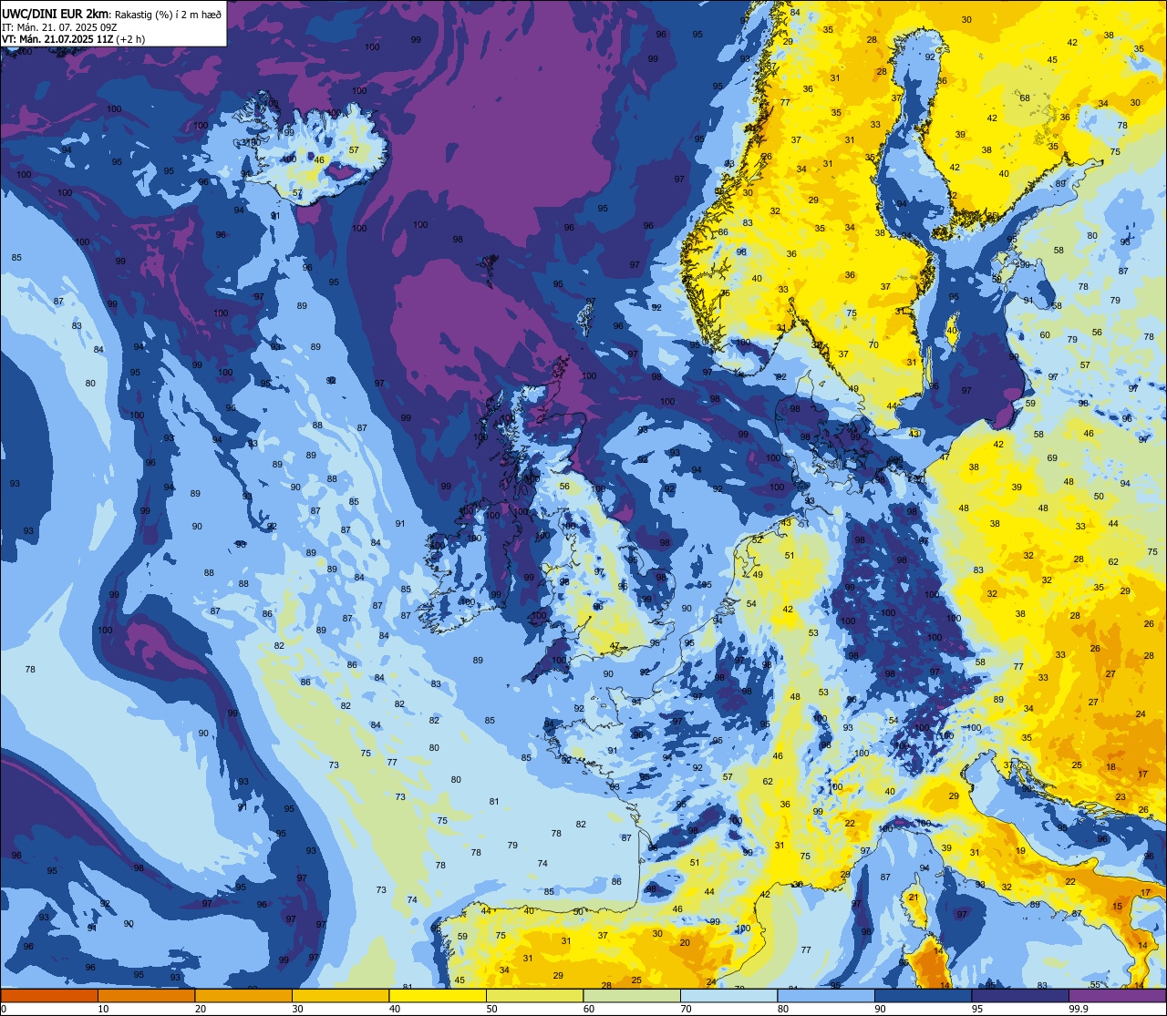Image resolution: width=1167 pixels, height=1016 pixels.
Task: Click the dark orange 0–10 legend swatch
Action: tap(49, 995)
